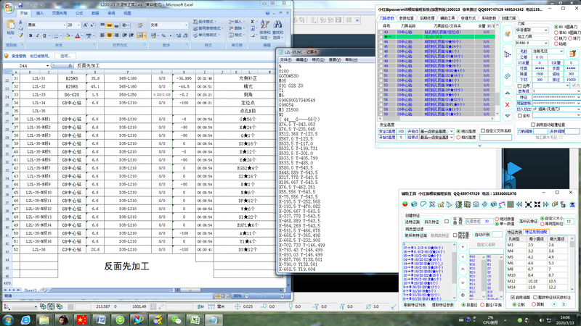The image size is (581, 326).
Task: Click the green square icon in 辅助工具 toolbar
Action: [511, 204]
